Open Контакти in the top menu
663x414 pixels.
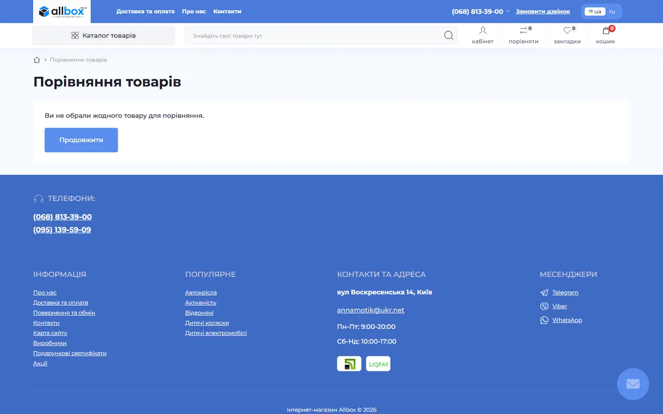click(x=227, y=12)
